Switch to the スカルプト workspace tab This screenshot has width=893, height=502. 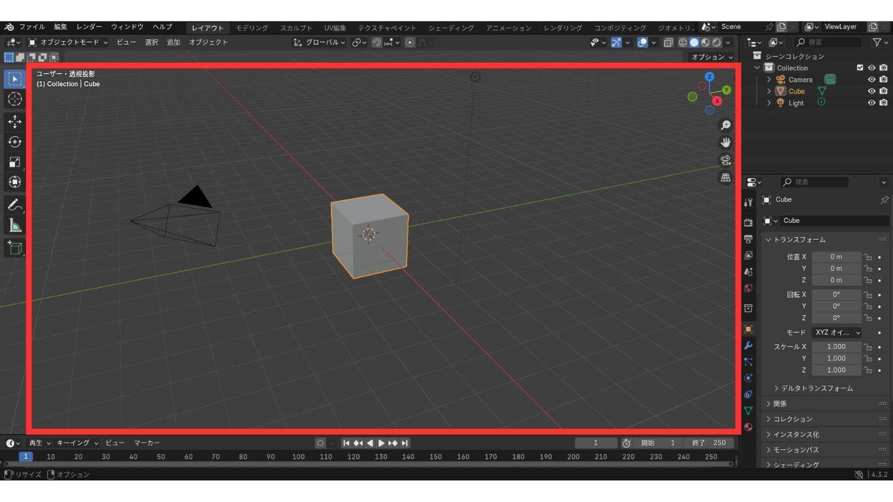[296, 28]
